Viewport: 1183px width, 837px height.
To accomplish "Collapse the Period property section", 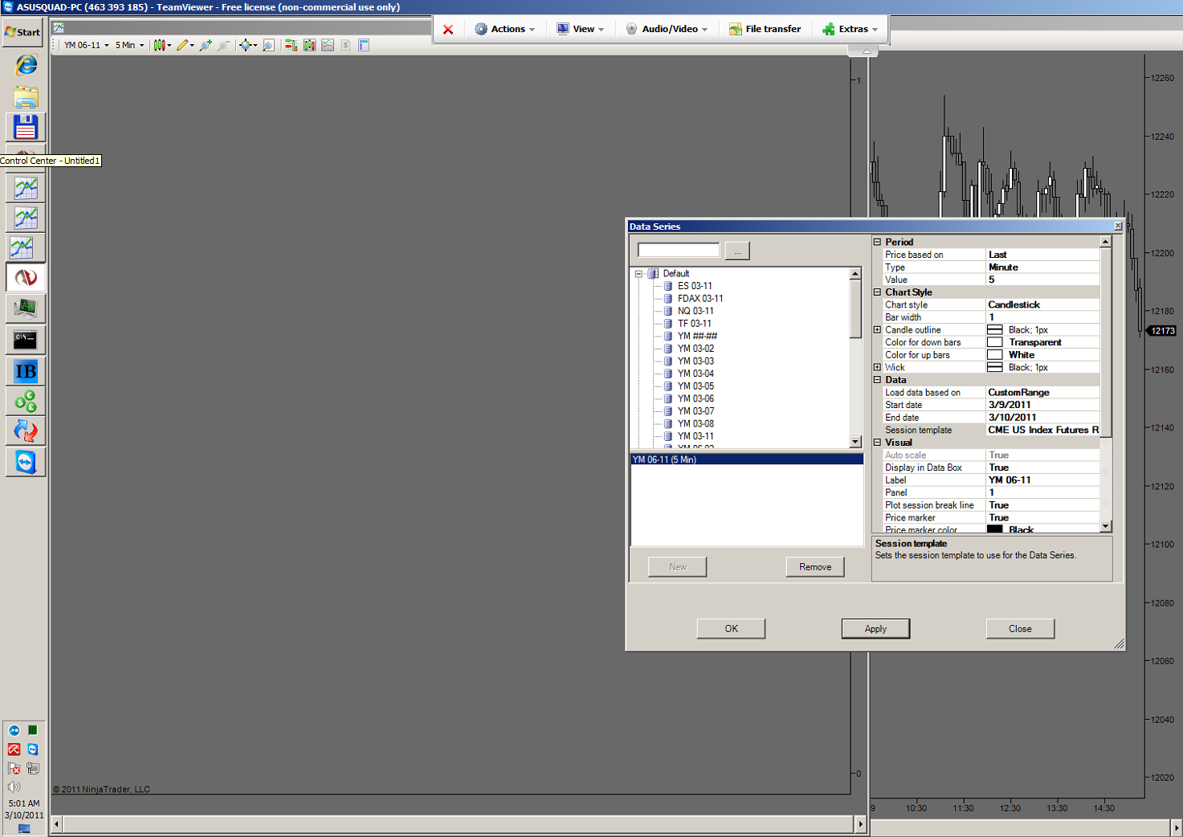I will click(877, 242).
